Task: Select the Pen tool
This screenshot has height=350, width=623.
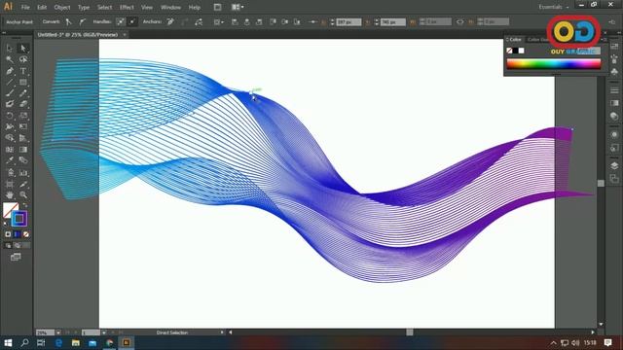Action: coord(10,71)
